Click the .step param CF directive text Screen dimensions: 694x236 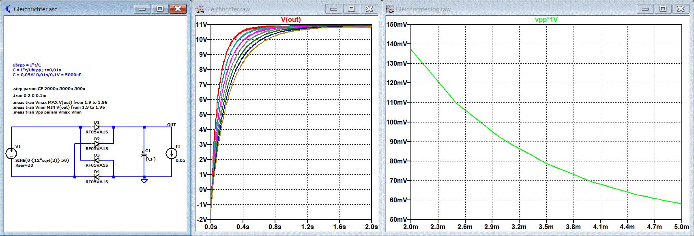(x=49, y=88)
